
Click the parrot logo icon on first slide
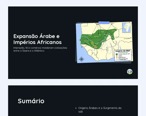point(130,72)
